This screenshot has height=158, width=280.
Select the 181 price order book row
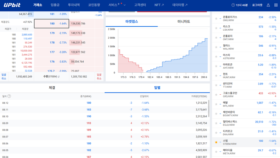click(x=51, y=15)
